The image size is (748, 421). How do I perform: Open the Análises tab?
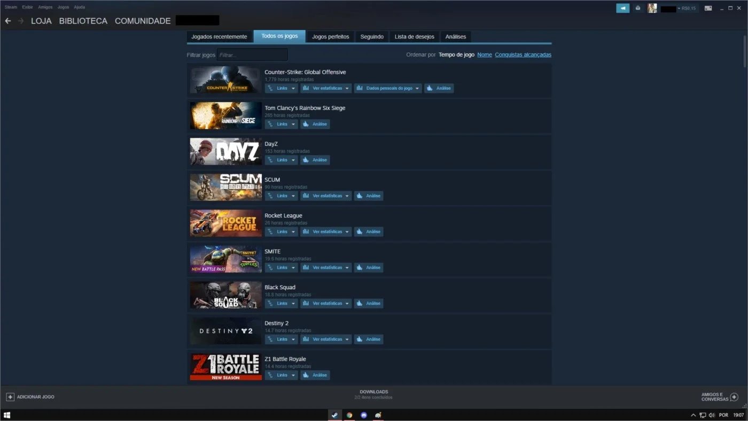pos(456,37)
